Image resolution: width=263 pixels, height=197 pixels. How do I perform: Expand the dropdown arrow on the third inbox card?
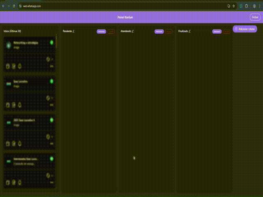pyautogui.click(x=52, y=137)
